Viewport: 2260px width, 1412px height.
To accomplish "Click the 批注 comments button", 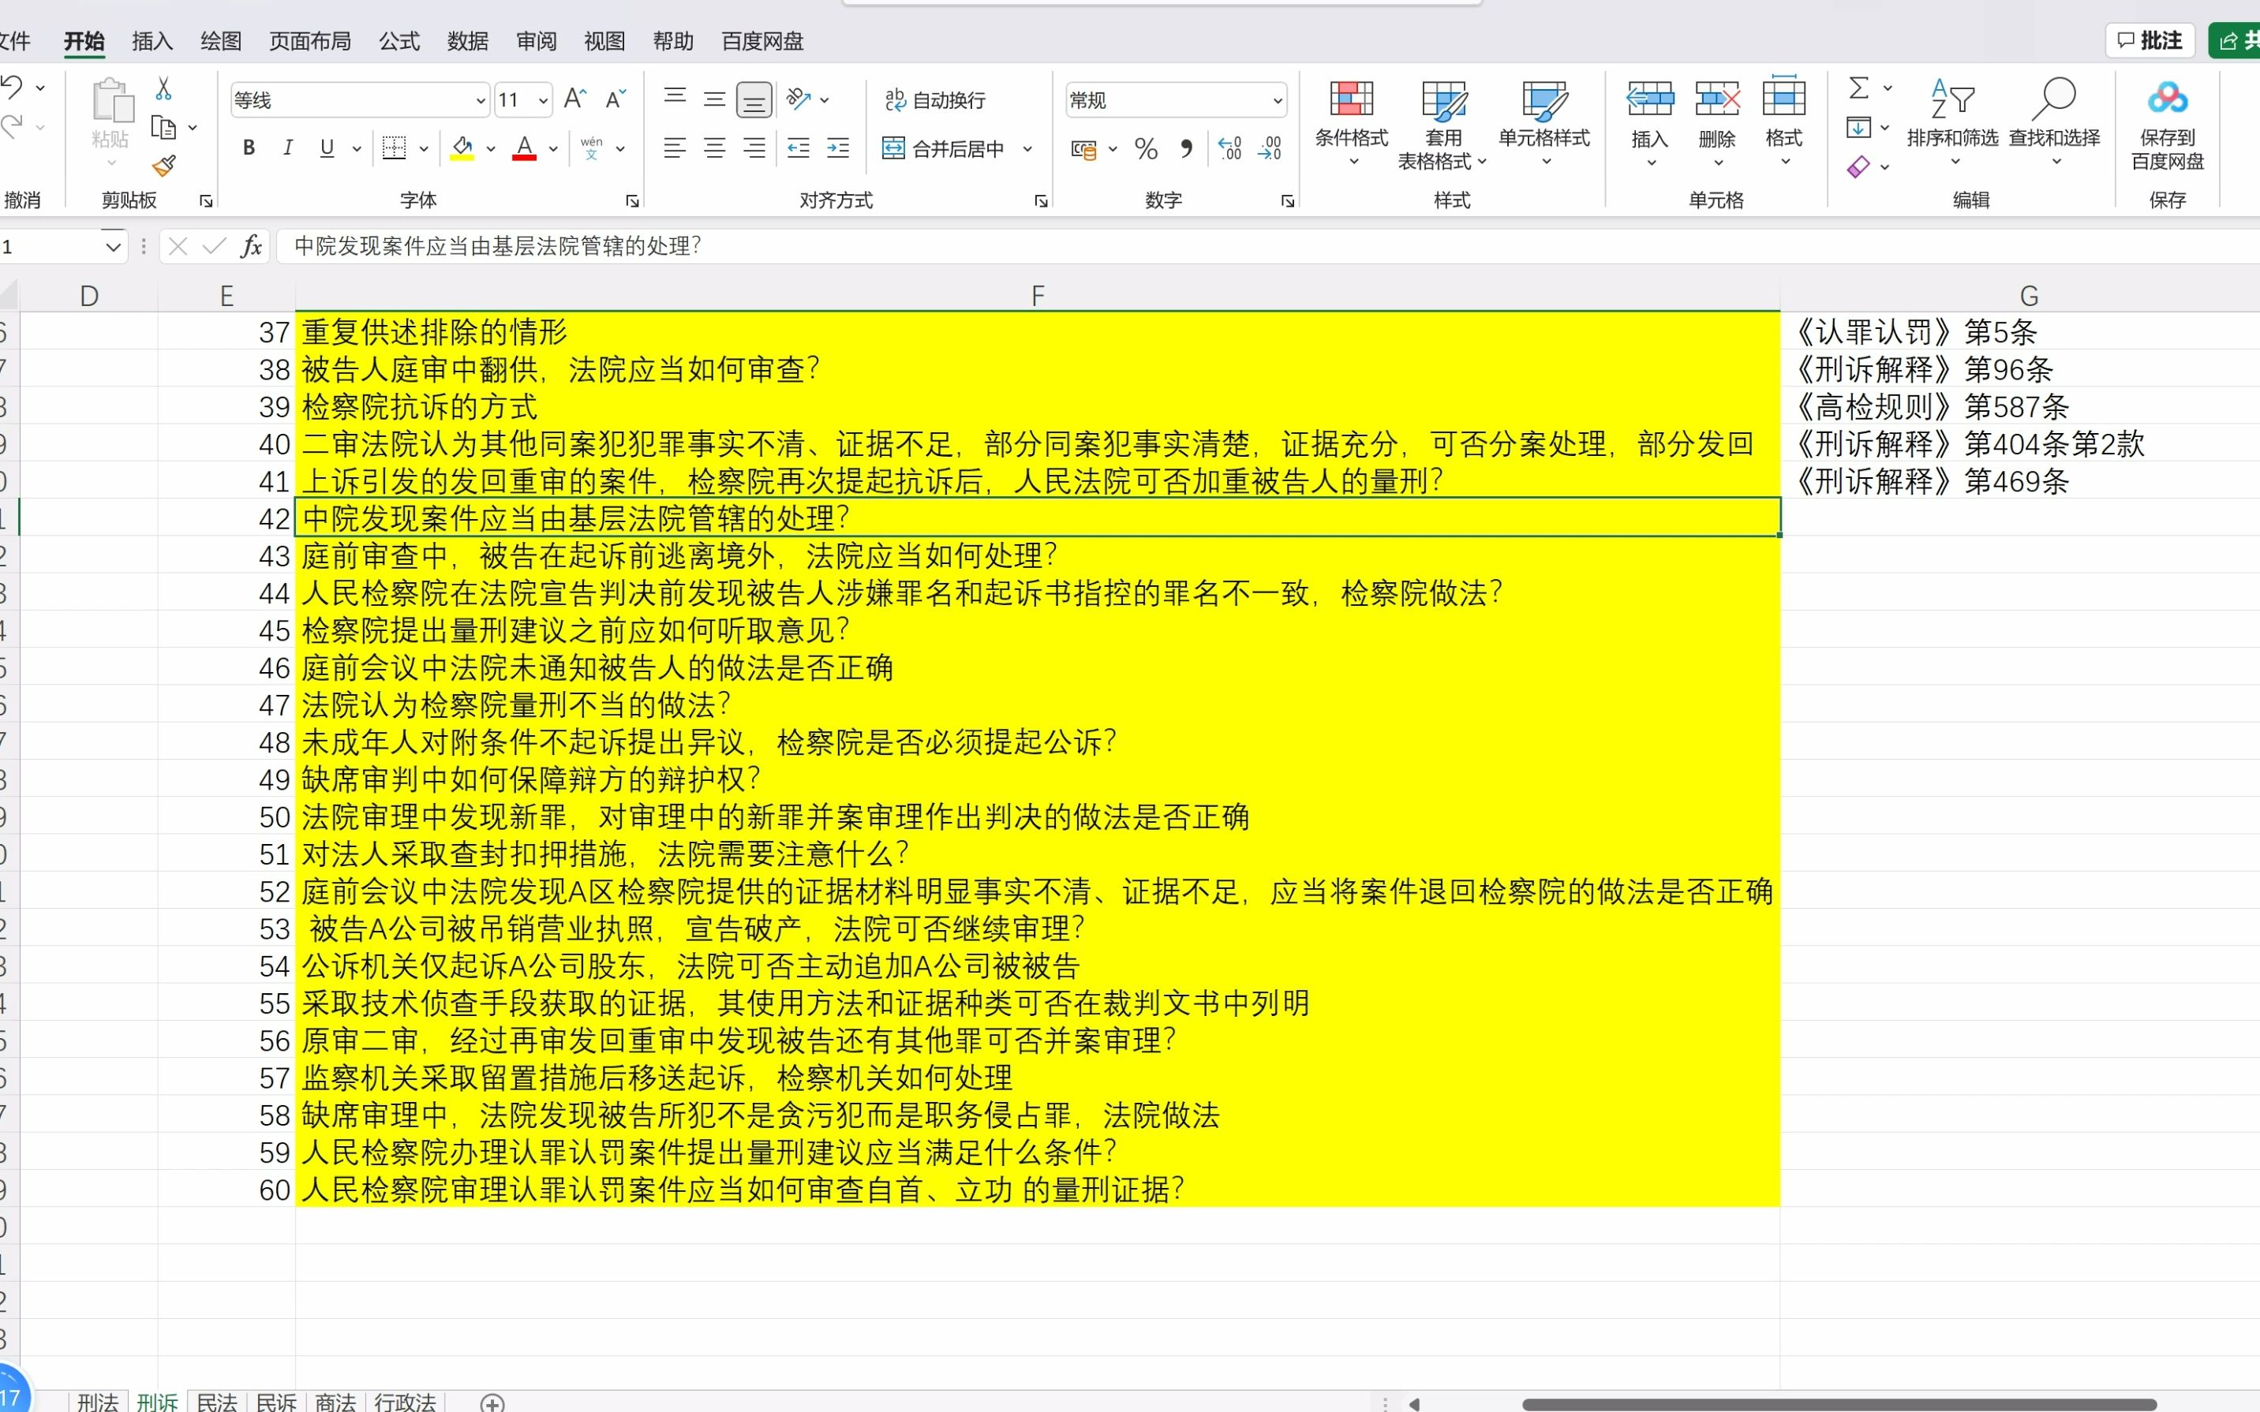I will (2149, 40).
